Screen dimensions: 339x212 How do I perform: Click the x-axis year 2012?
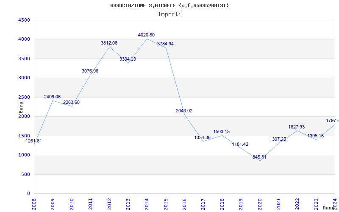click(109, 204)
